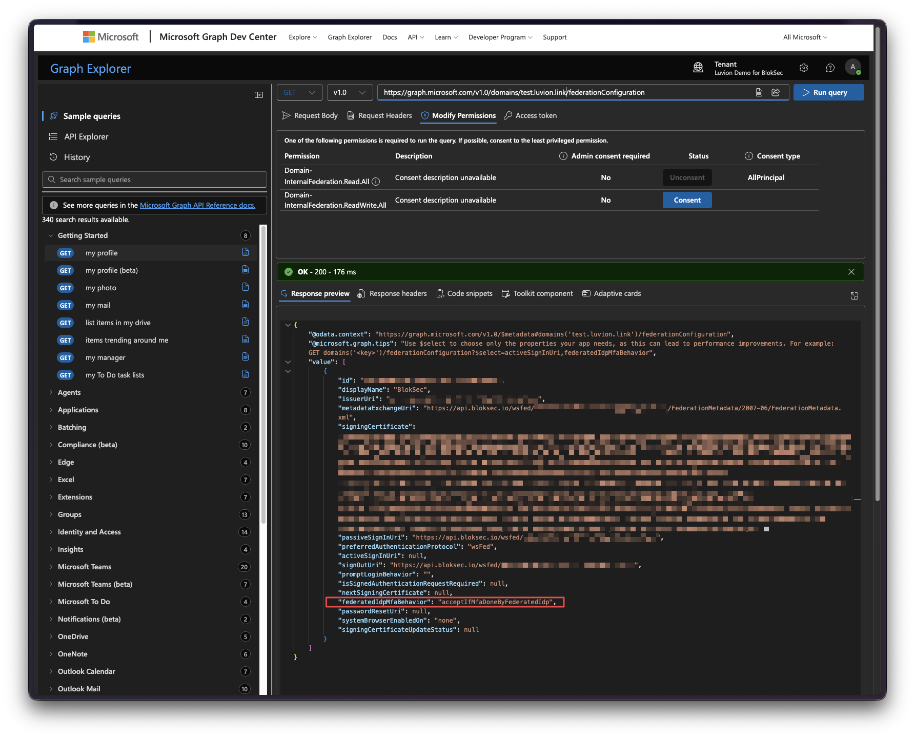
Task: Click the Unconsent button
Action: tap(687, 177)
